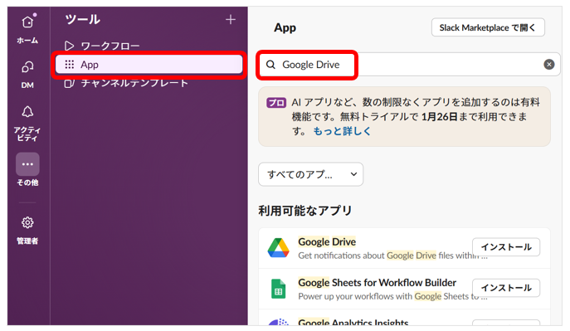Open the Google Drive app title
The width and height of the screenshot is (570, 331).
(327, 242)
